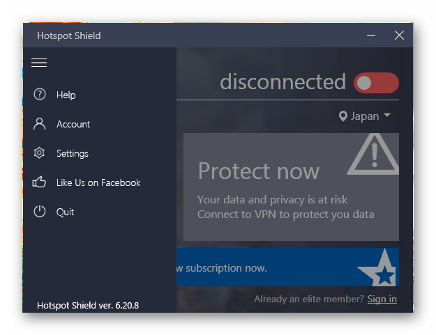Click the elite star icon

coord(379,267)
